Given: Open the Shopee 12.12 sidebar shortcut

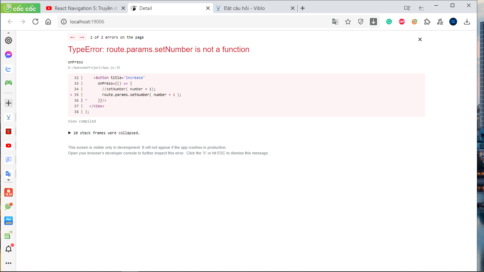Looking at the screenshot, I should pos(9,192).
